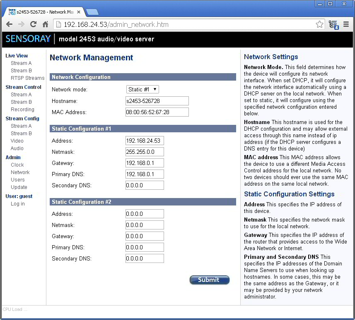Open RTSP Streams link

tap(28, 78)
